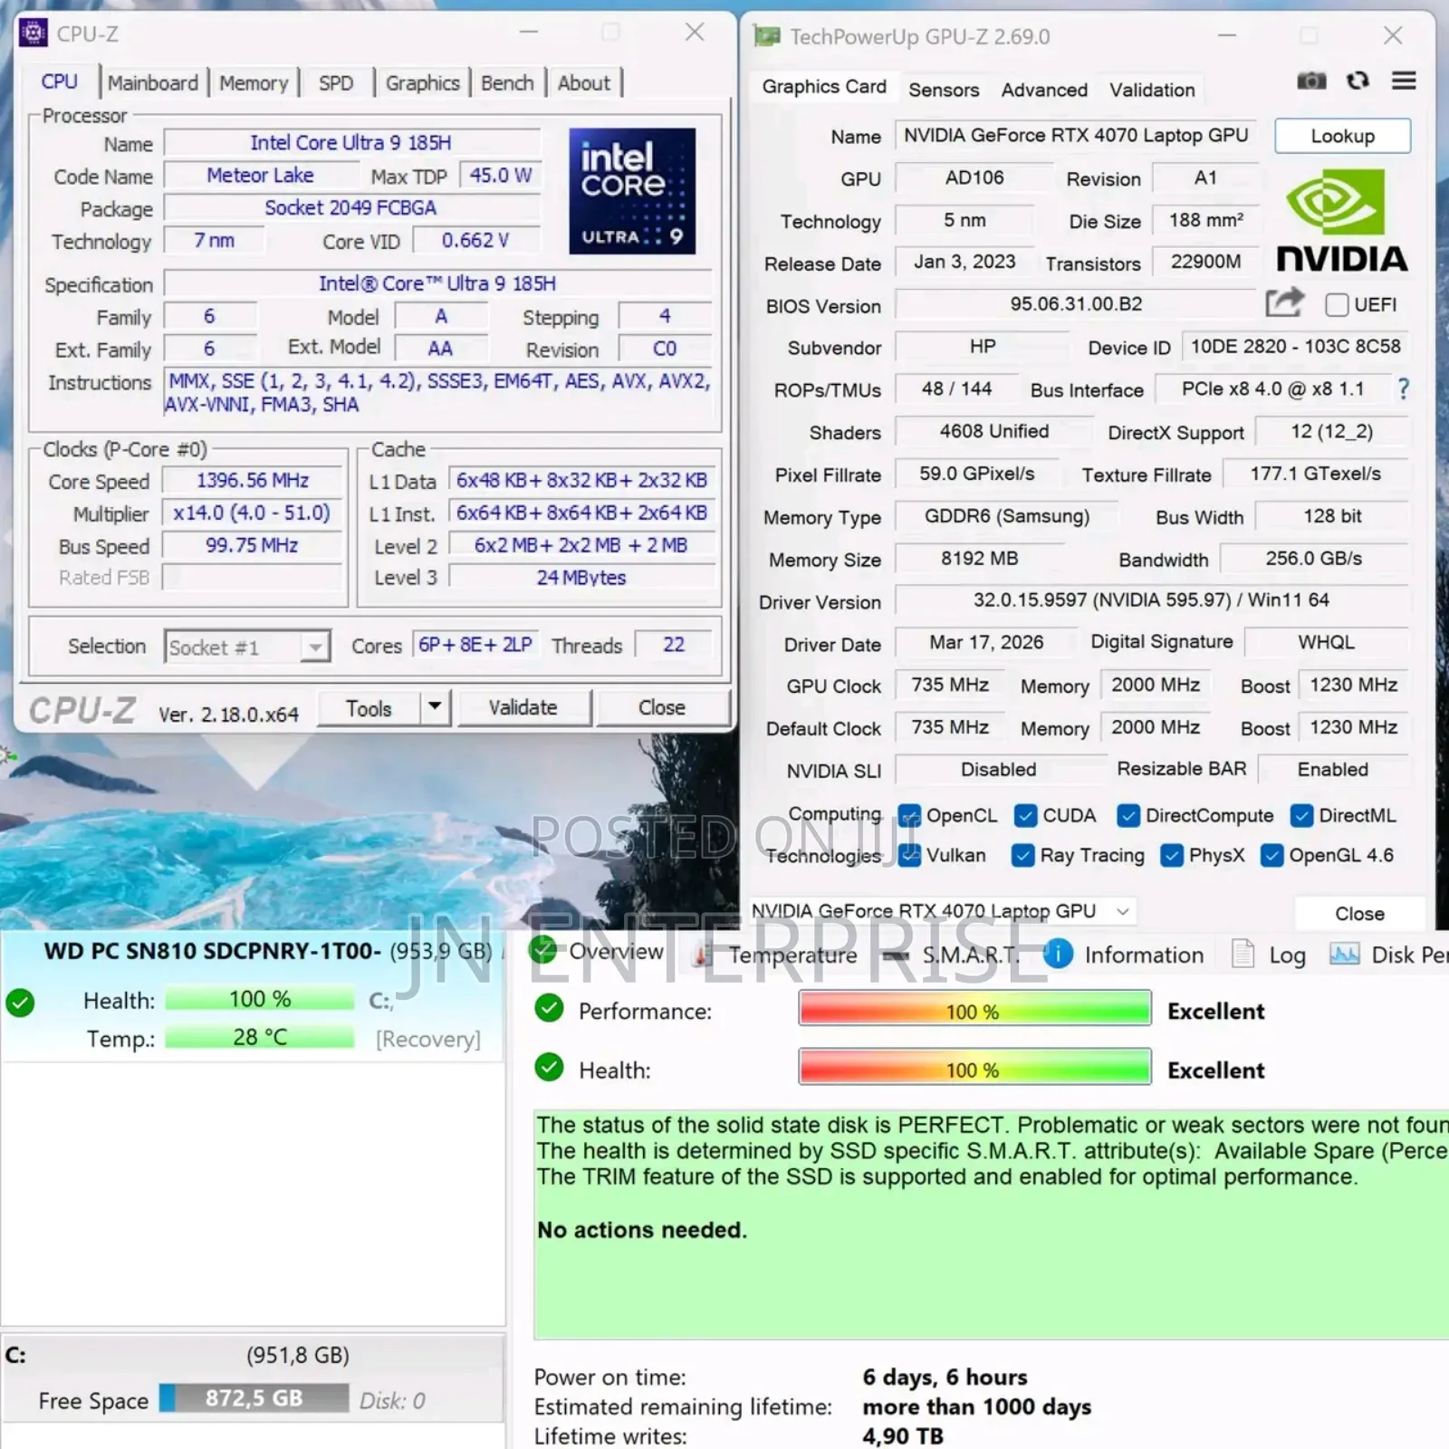
Task: Switch to the Mainboard tab in CPU-Z
Action: pyautogui.click(x=153, y=83)
